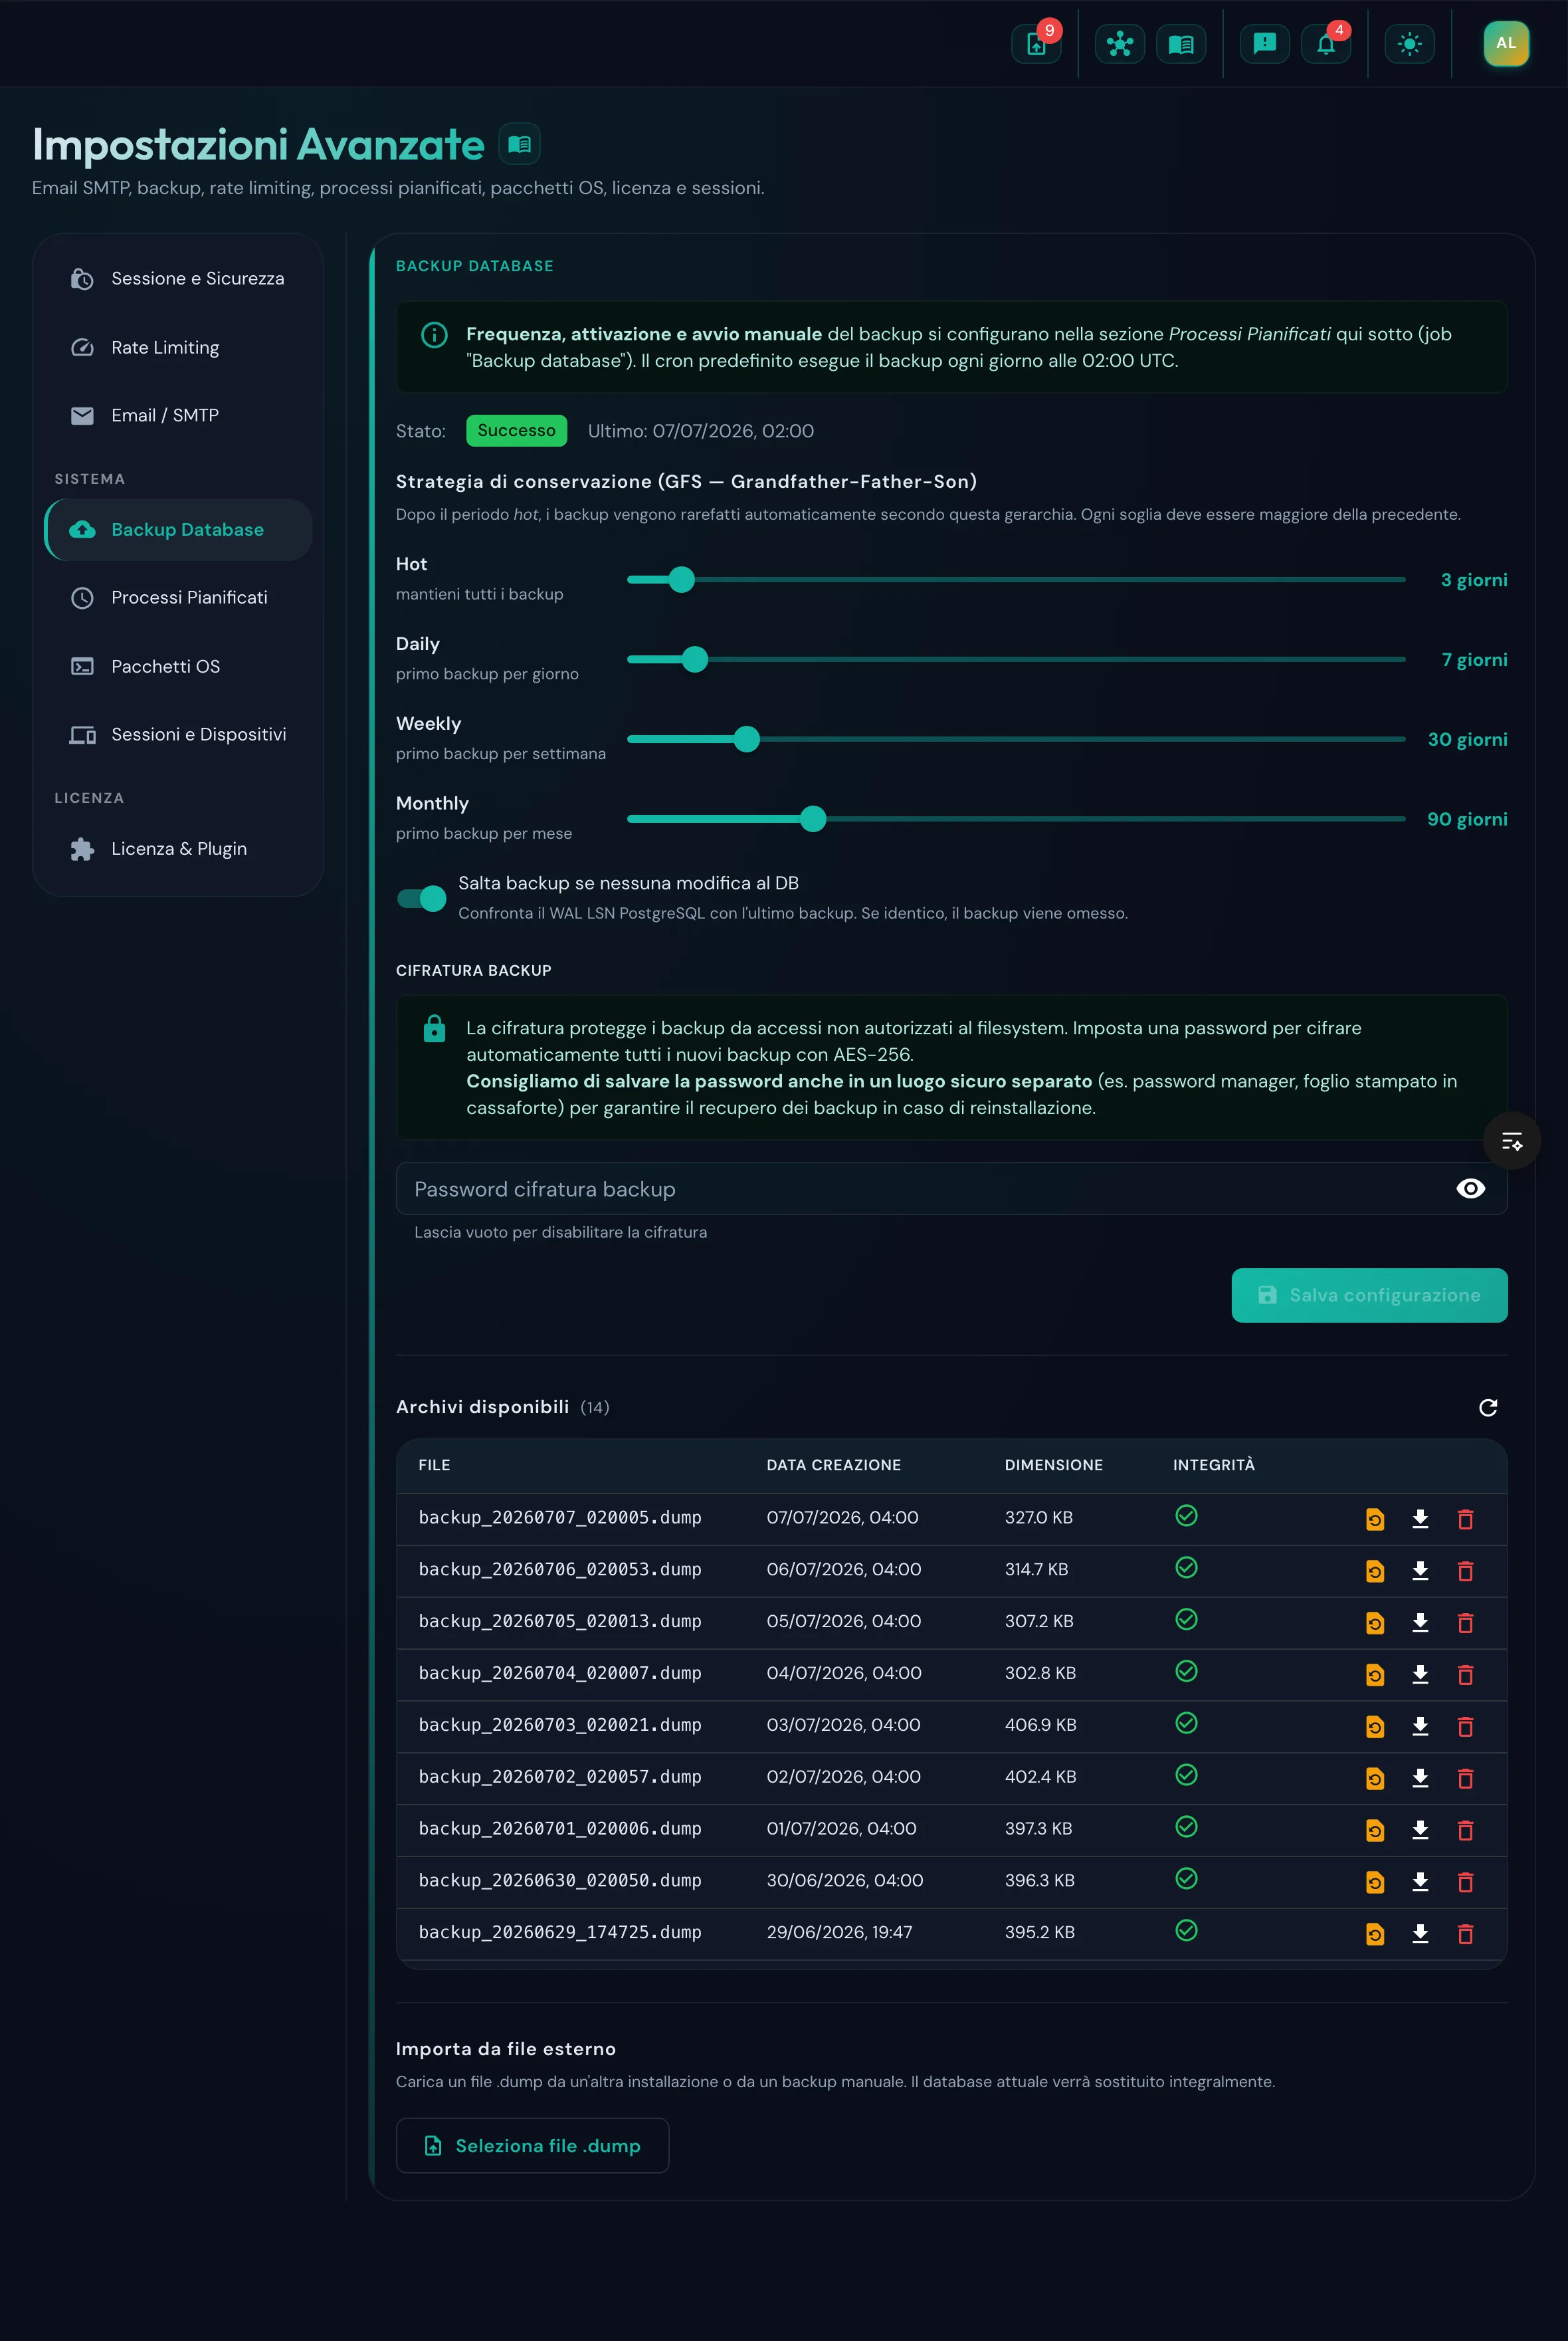Show password with the eye icon
Image resolution: width=1568 pixels, height=2341 pixels.
[1470, 1188]
